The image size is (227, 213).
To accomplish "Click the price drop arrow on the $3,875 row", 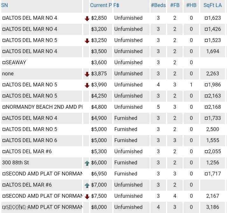I will tap(87, 74).
